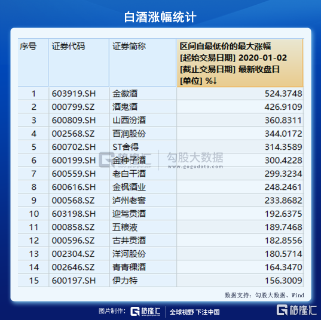This screenshot has width=321, height=320.
Task: Click the 全球视野 下注中国 slogan
Action: (x=194, y=312)
